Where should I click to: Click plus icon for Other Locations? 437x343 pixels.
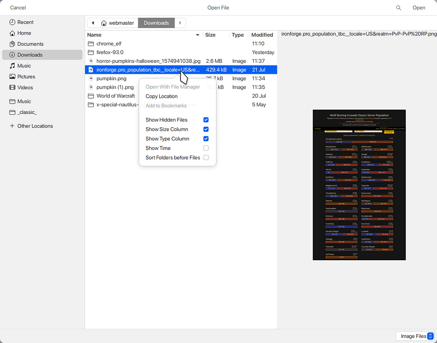click(x=12, y=126)
